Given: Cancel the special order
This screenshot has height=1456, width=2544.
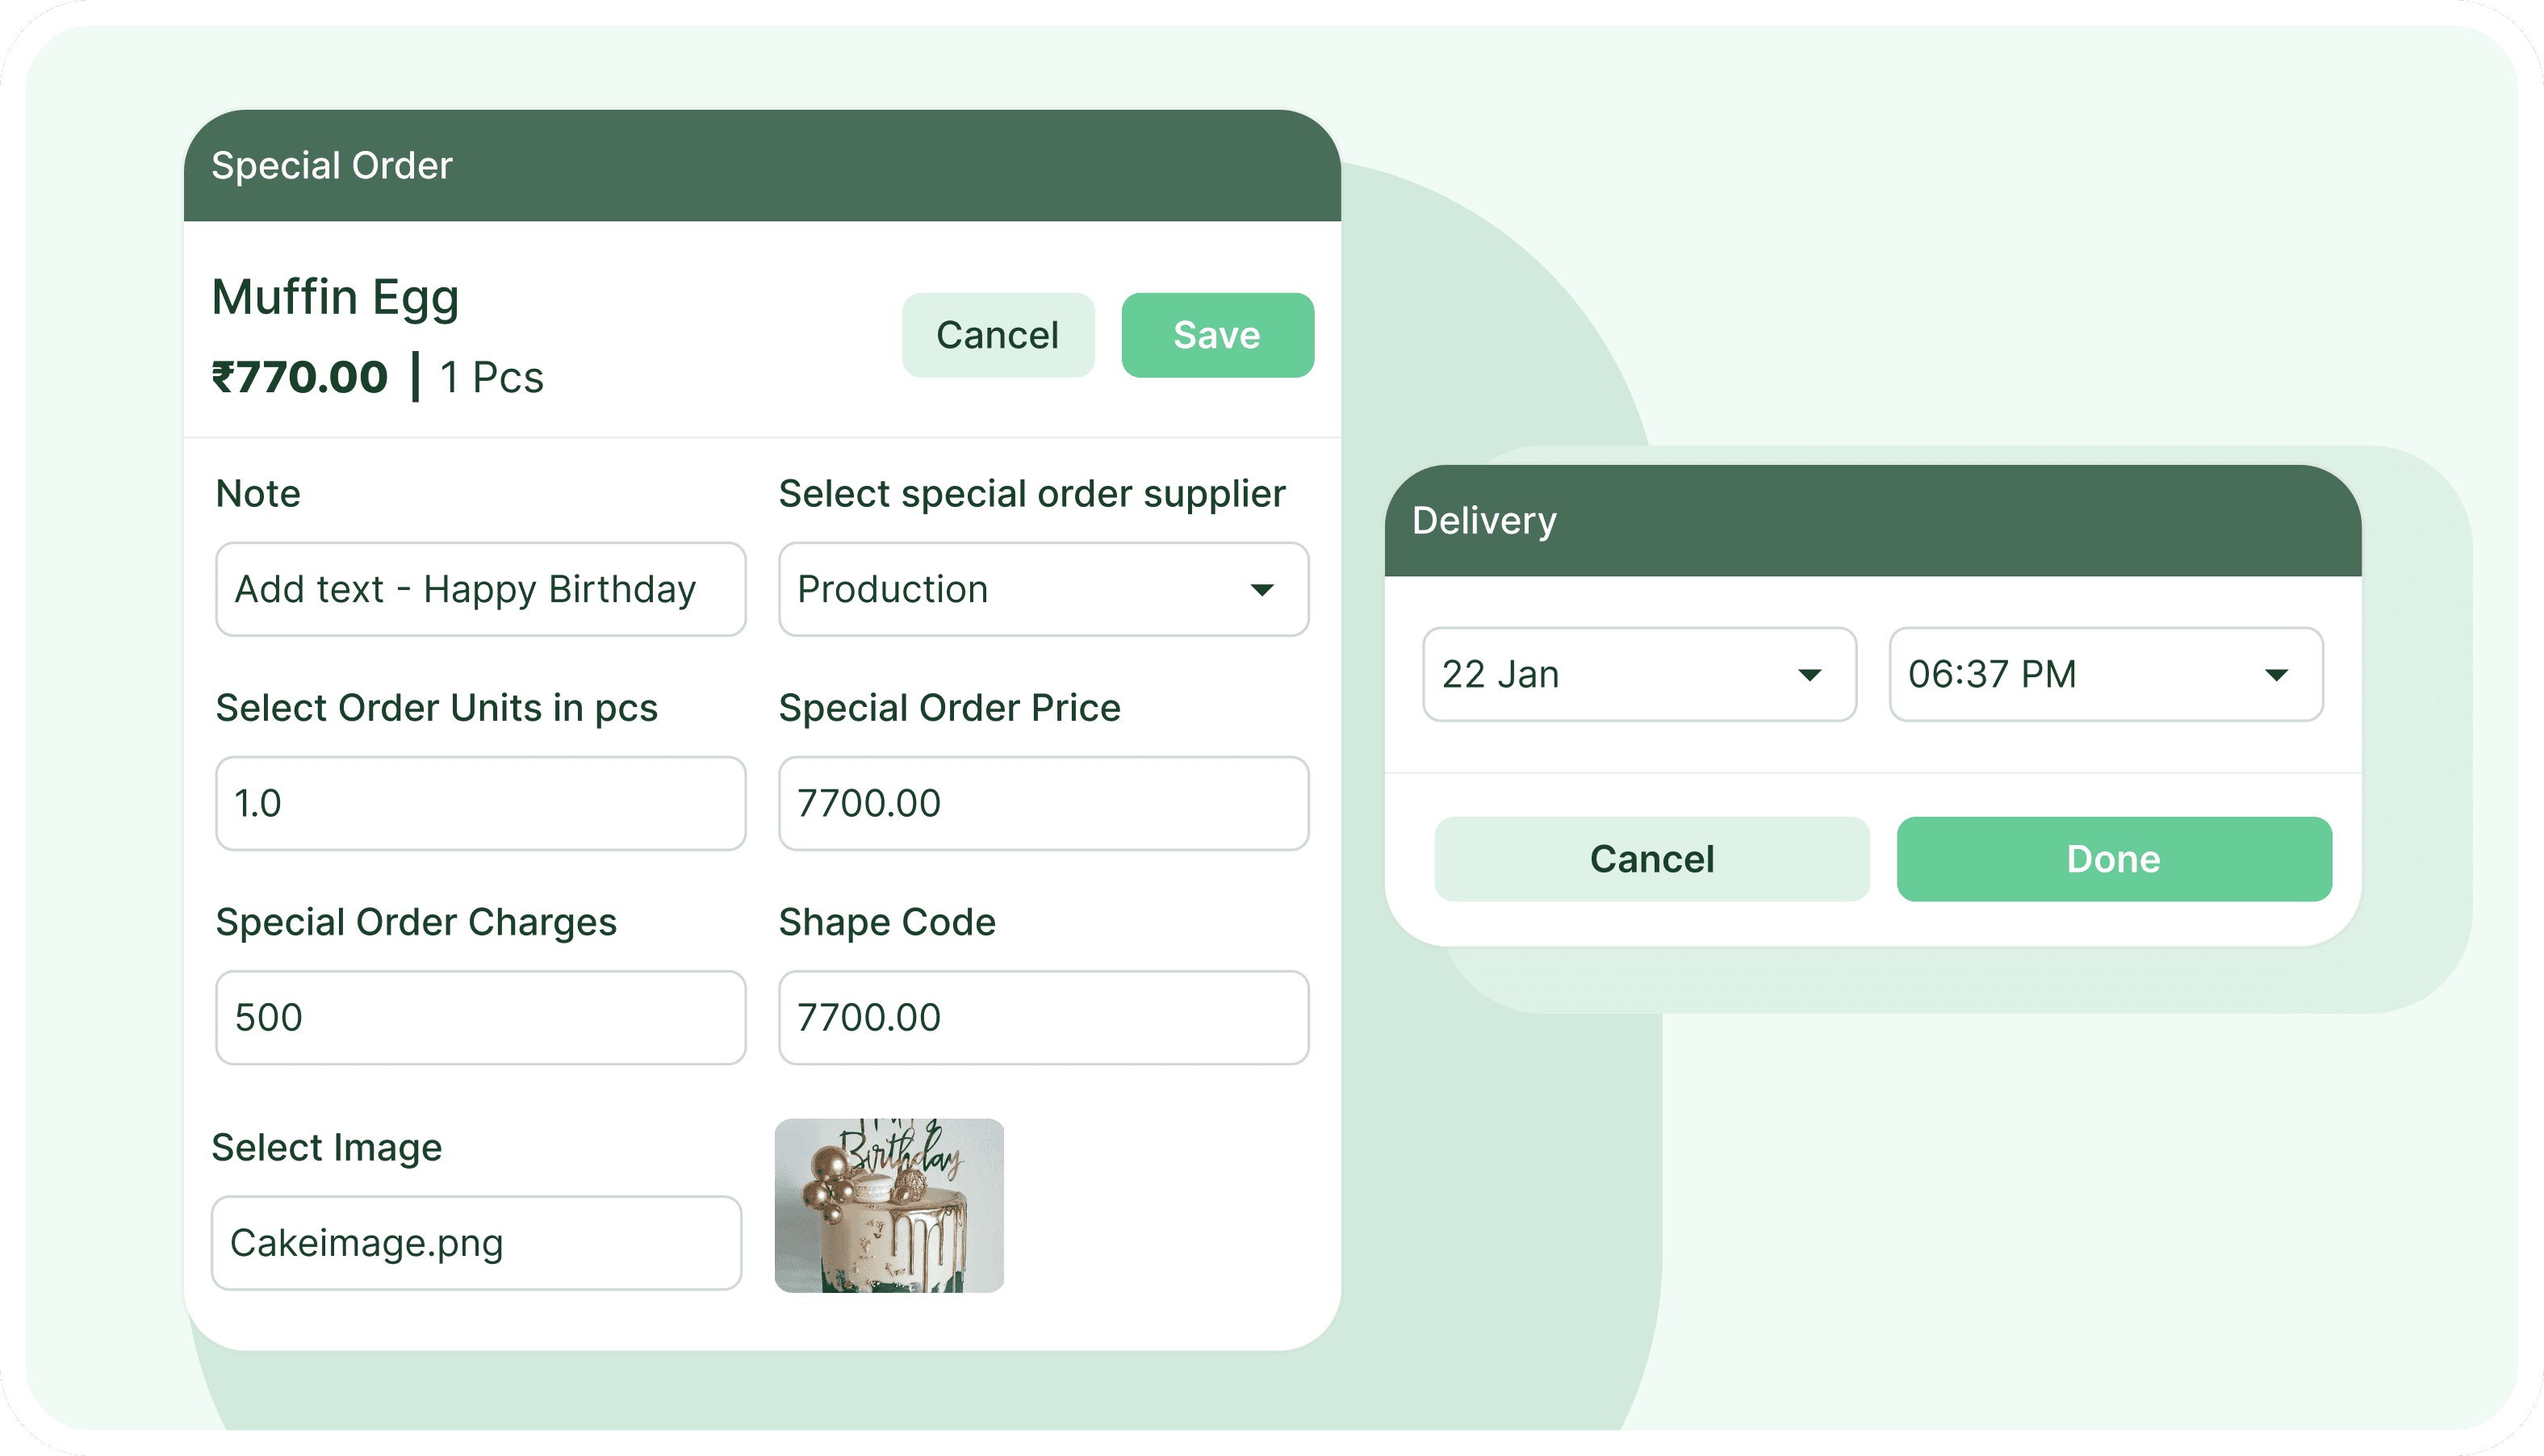Looking at the screenshot, I should pyautogui.click(x=998, y=335).
